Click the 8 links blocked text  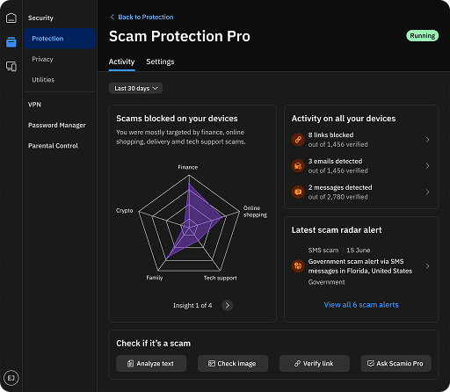pyautogui.click(x=330, y=134)
